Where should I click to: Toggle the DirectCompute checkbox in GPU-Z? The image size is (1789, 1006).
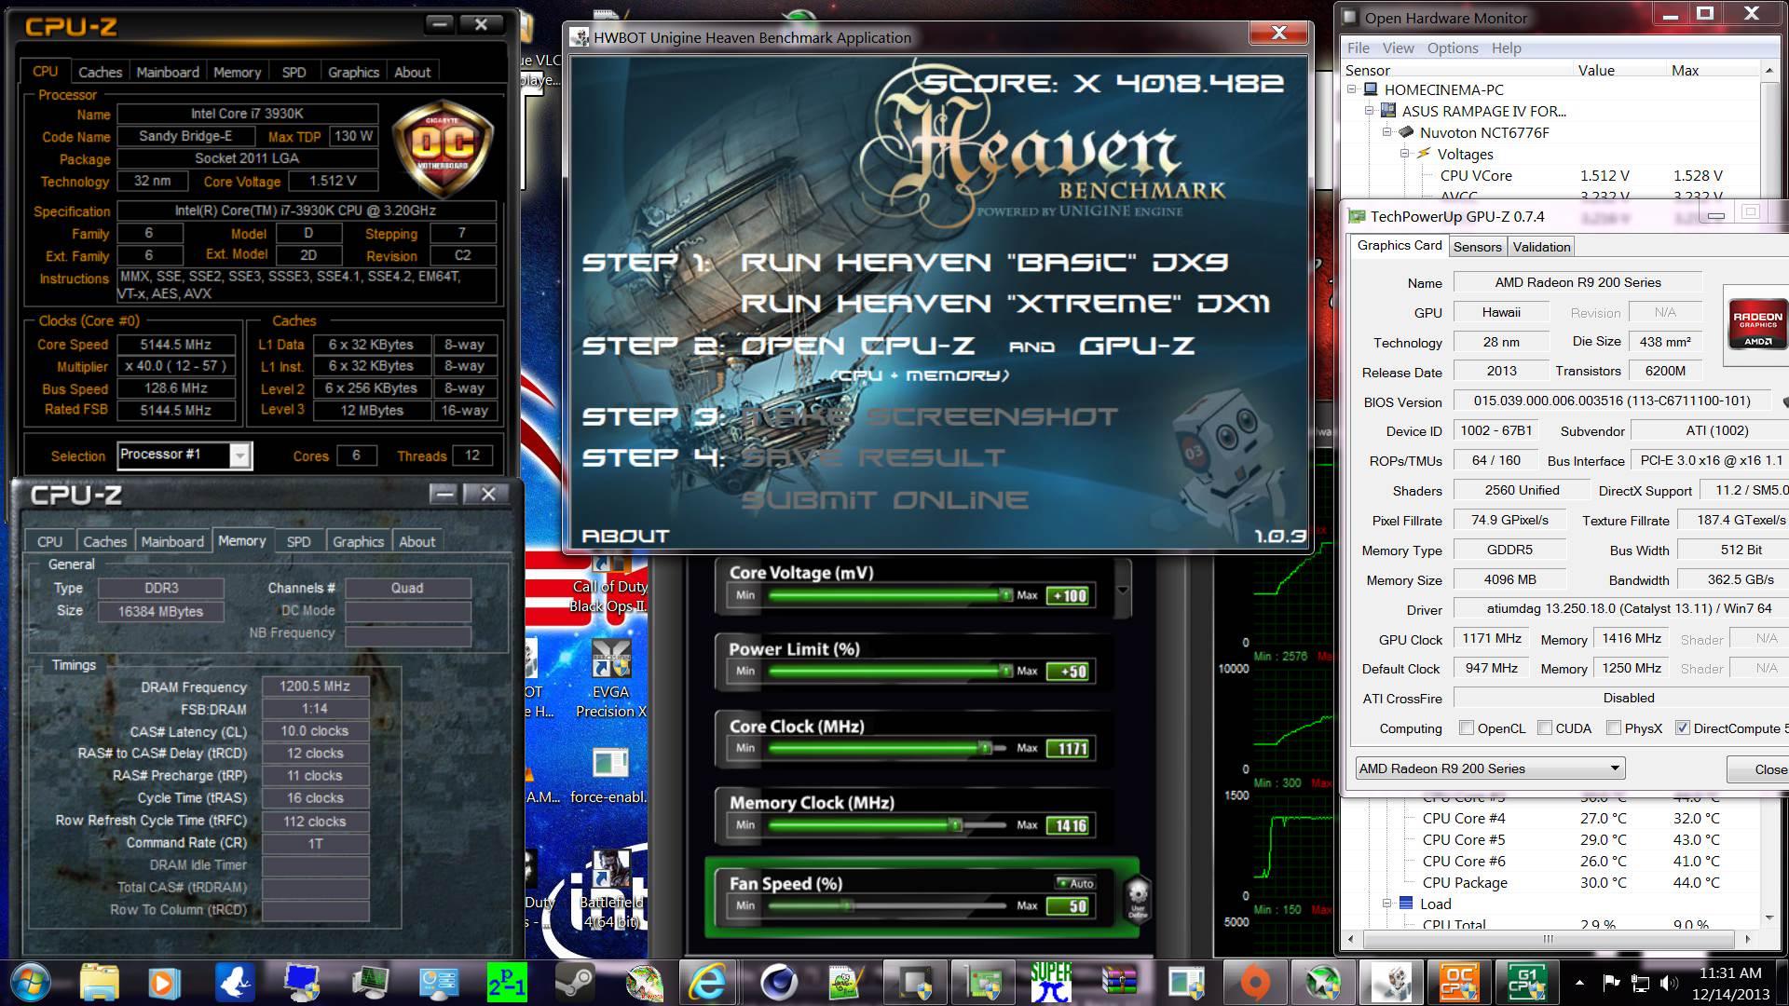(x=1683, y=728)
